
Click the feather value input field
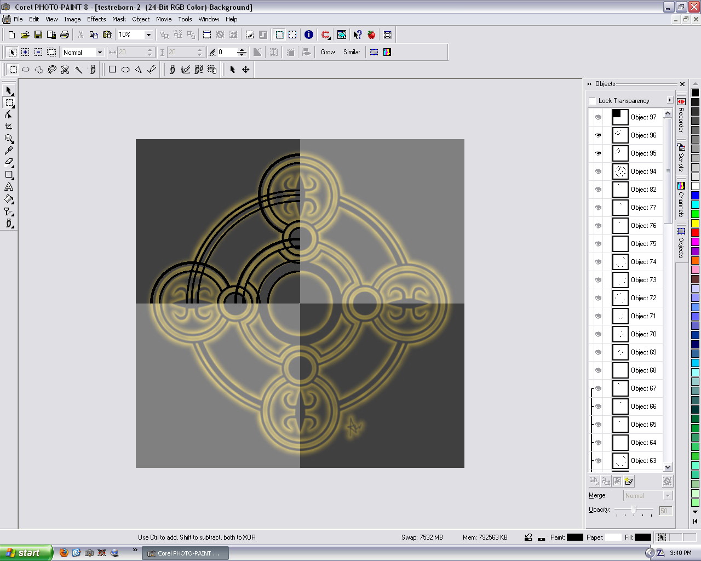pyautogui.click(x=227, y=52)
